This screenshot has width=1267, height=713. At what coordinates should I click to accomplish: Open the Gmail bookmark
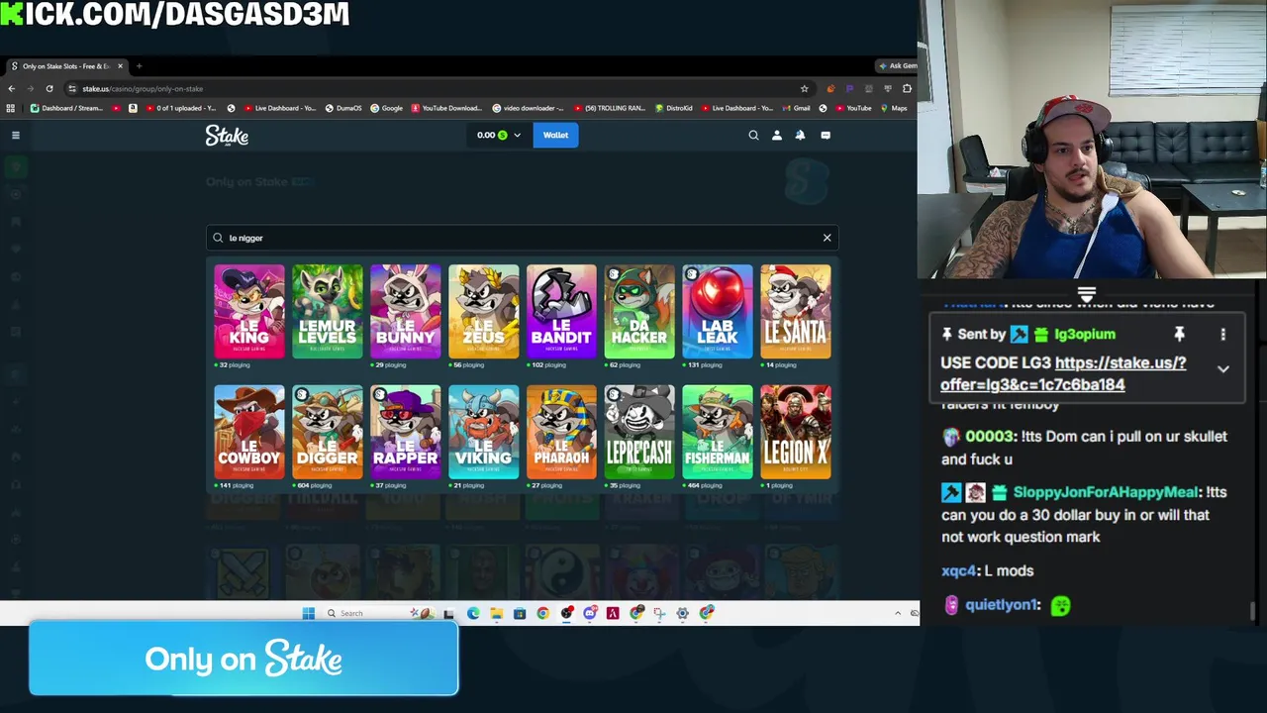[795, 108]
